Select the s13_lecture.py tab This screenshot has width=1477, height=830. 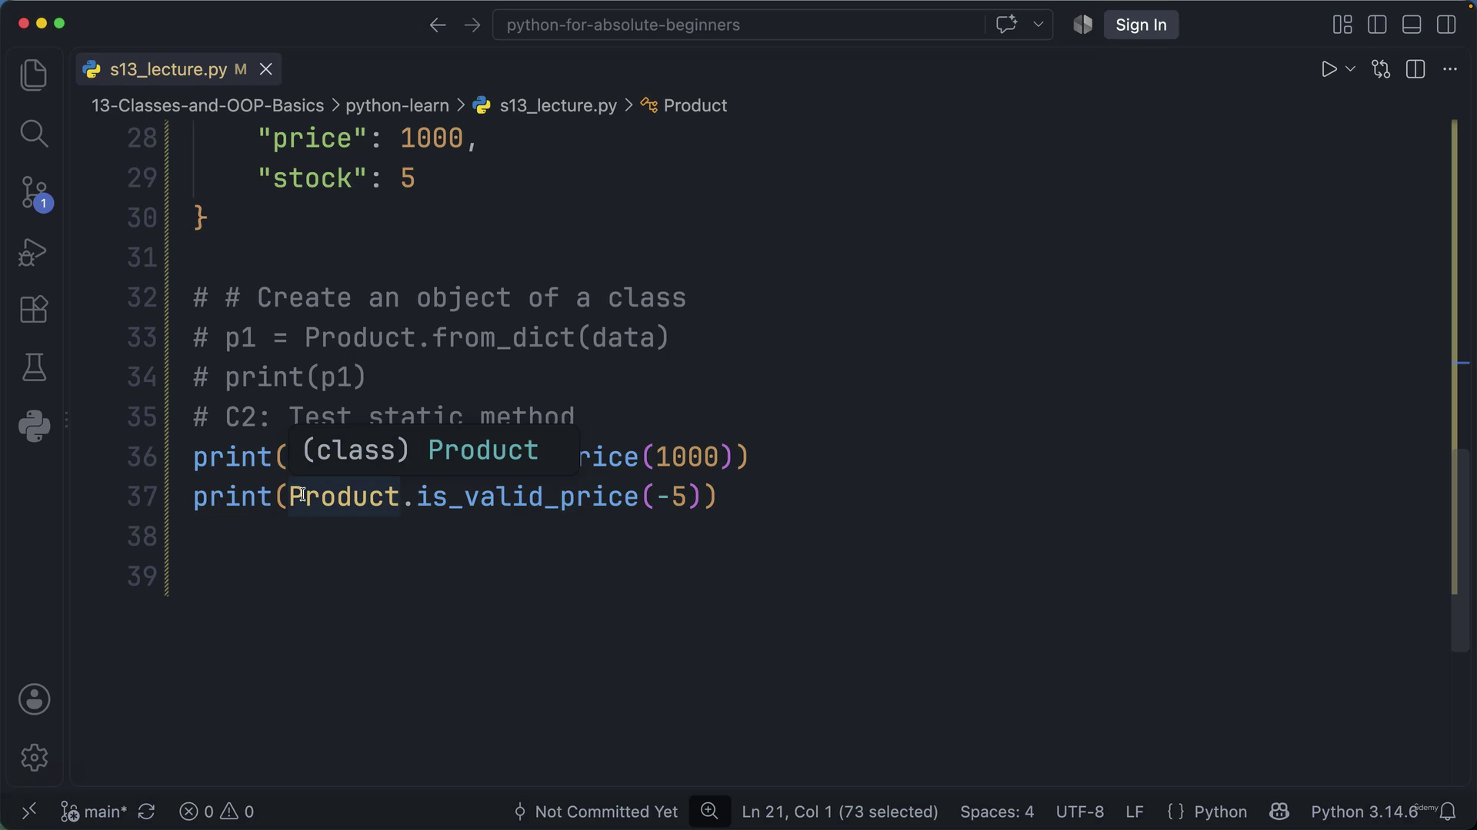168,69
